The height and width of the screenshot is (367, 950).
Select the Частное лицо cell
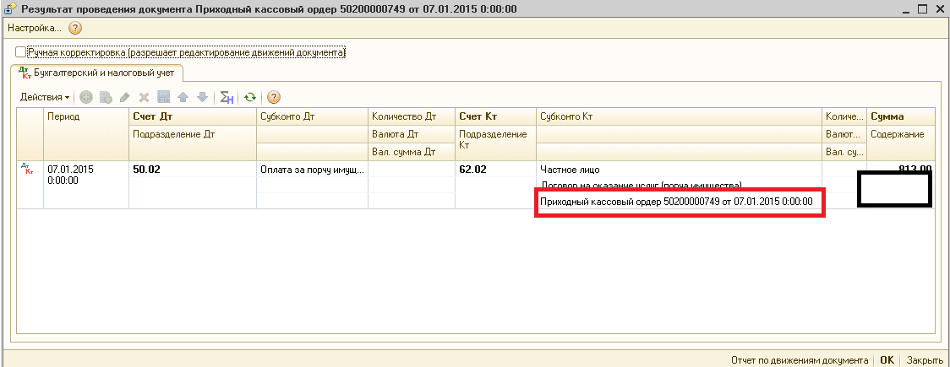tap(679, 170)
